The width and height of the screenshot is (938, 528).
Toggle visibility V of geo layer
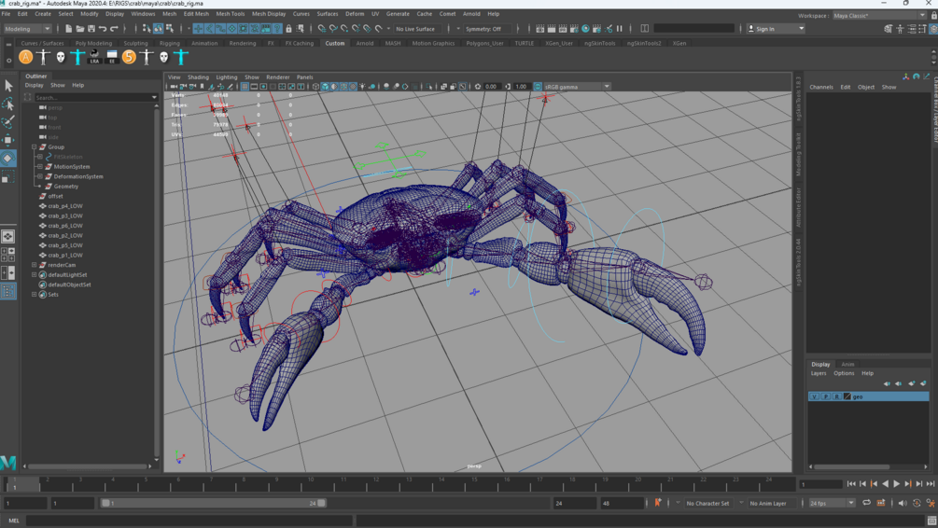pos(814,396)
